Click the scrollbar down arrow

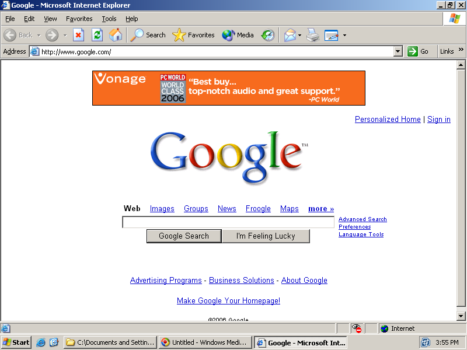pos(461,316)
